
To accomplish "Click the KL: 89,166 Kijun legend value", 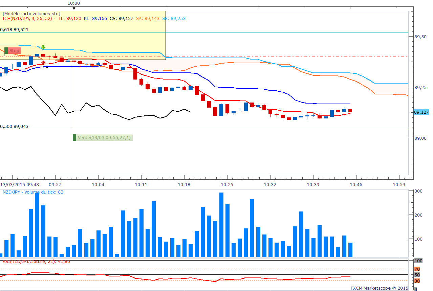I will point(95,19).
